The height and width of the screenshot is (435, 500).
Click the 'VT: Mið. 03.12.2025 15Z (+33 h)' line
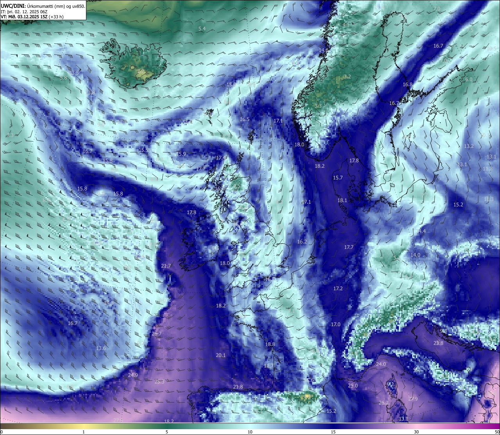click(x=32, y=17)
